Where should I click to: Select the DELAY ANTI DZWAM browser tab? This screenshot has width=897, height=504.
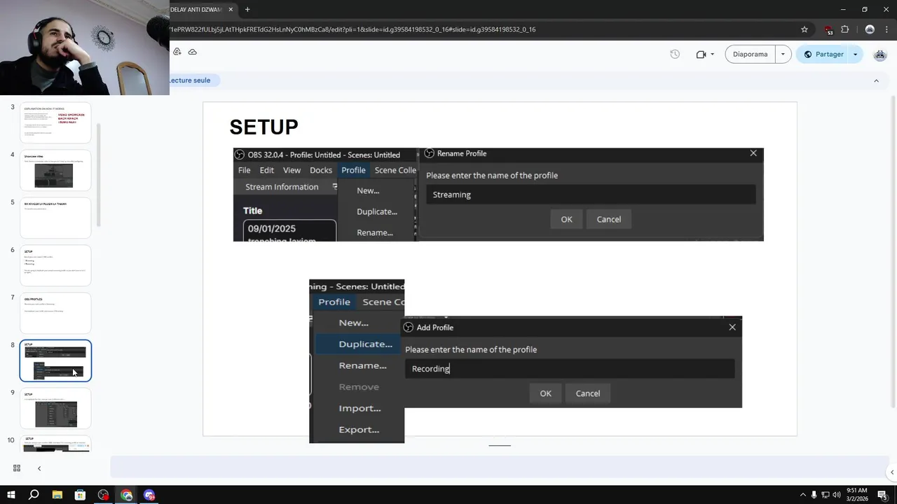click(196, 9)
